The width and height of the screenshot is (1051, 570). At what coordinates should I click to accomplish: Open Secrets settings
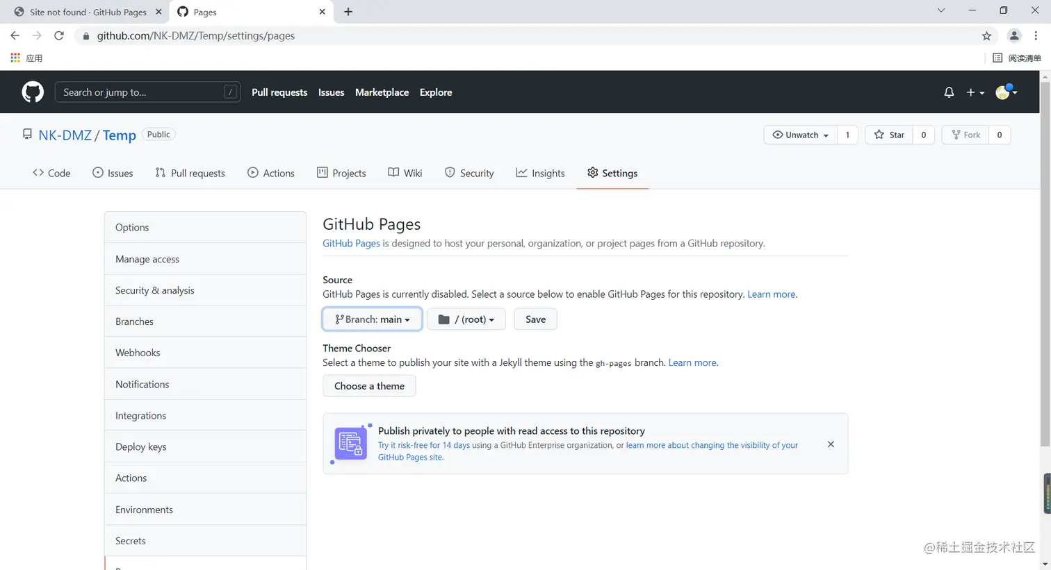[x=205, y=541]
